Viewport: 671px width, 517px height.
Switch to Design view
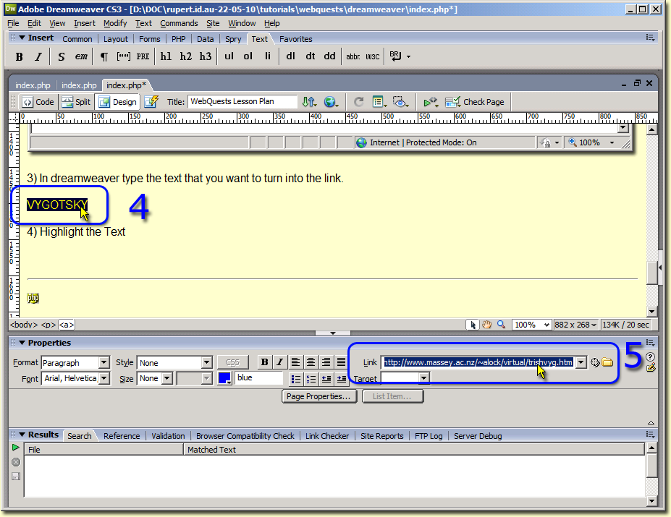tap(118, 102)
